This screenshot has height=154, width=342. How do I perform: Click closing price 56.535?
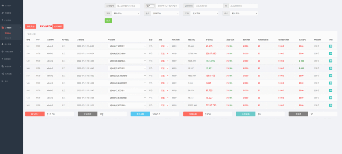point(209,46)
